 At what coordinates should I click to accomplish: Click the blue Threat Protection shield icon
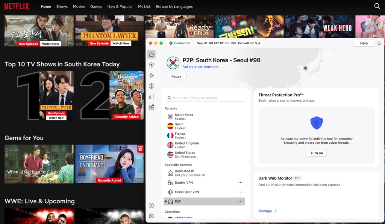[317, 123]
